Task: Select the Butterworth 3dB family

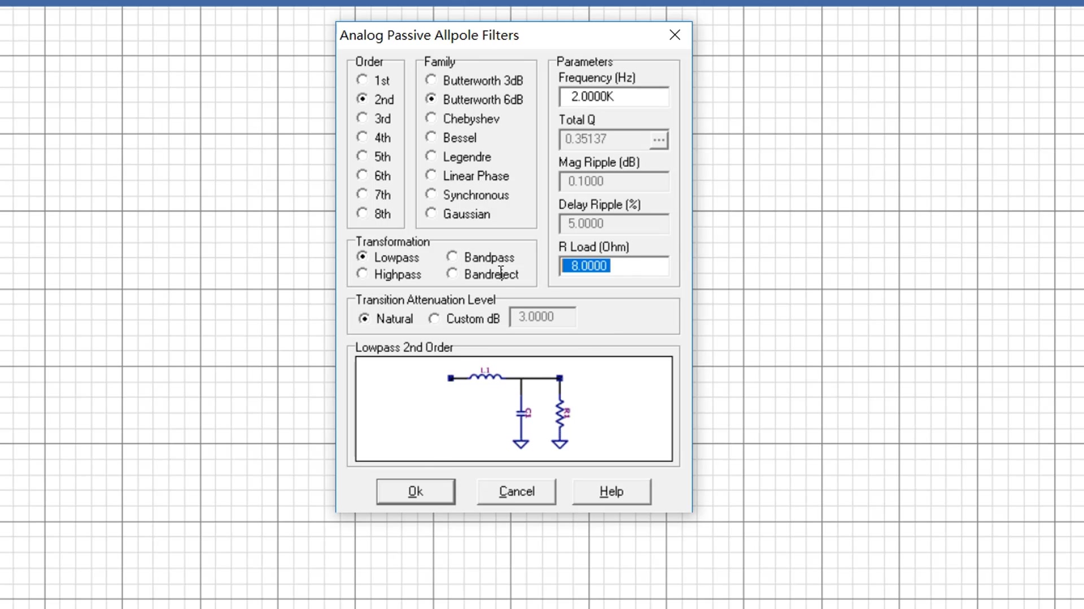Action: (x=431, y=80)
